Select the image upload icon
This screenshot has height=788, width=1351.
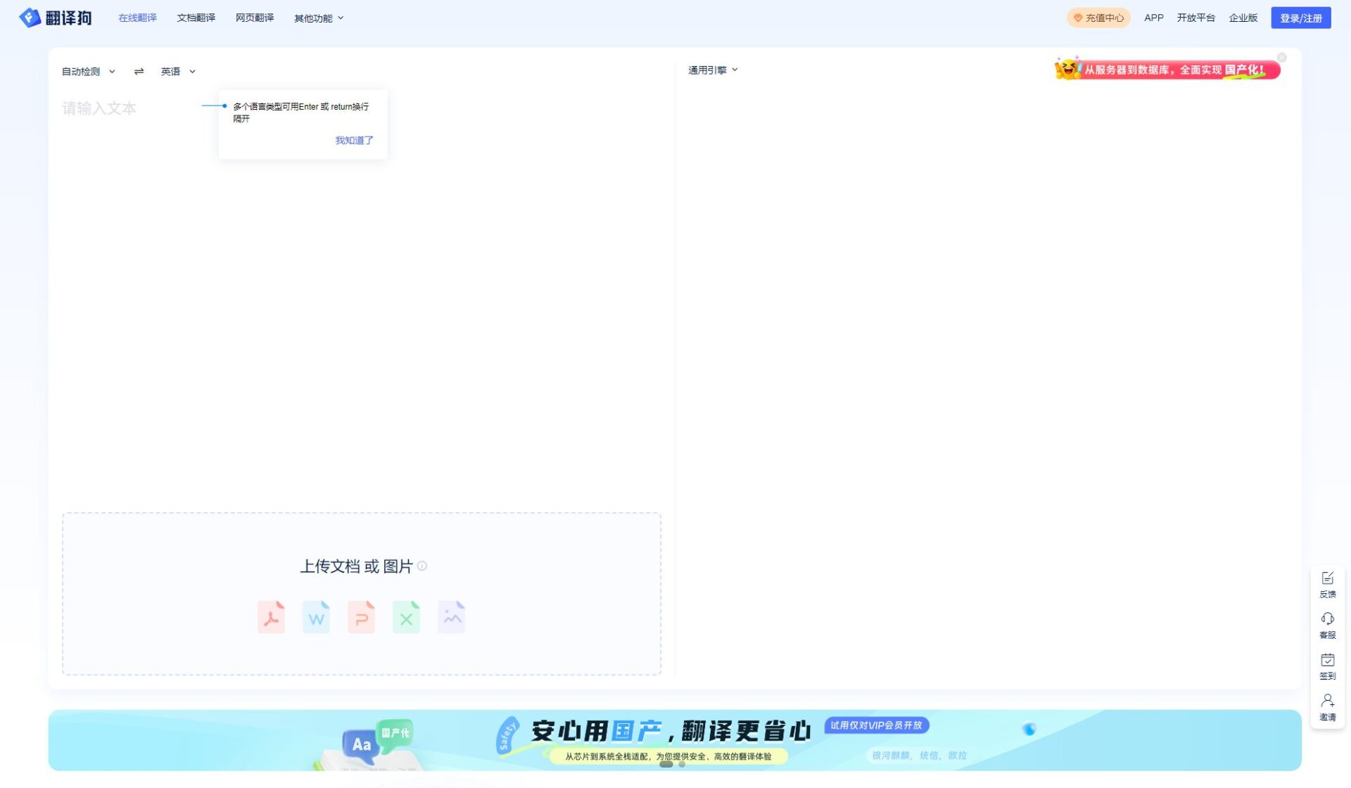(x=451, y=616)
